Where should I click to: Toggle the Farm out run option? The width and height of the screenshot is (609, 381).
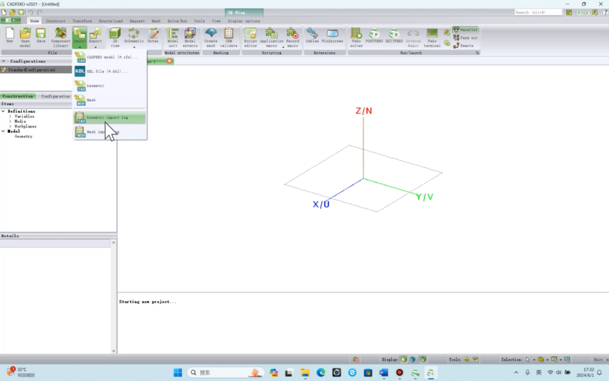pyautogui.click(x=465, y=37)
